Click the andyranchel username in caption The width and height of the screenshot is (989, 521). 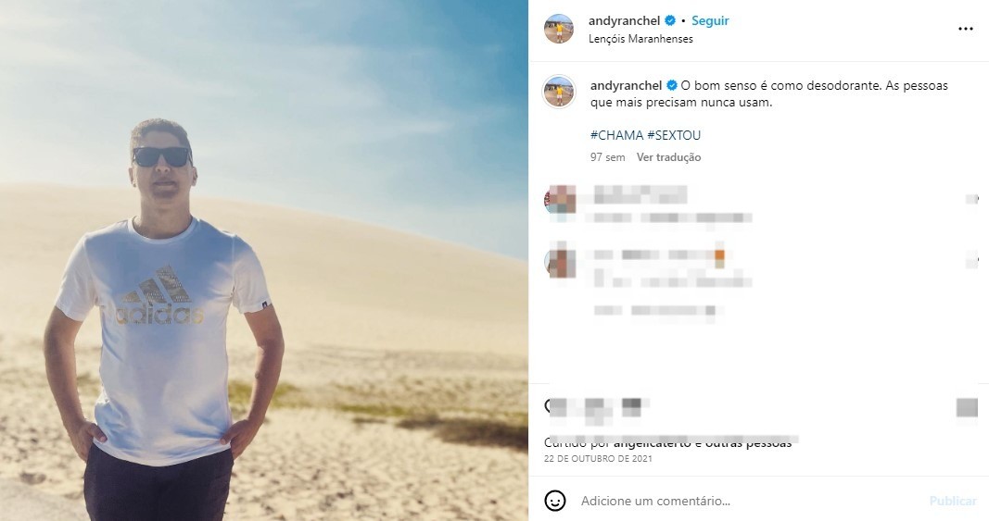tap(626, 86)
